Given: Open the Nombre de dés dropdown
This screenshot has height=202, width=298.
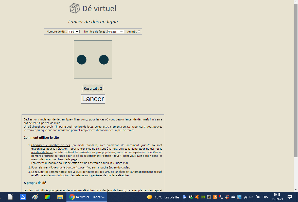Looking at the screenshot, I should [74, 32].
